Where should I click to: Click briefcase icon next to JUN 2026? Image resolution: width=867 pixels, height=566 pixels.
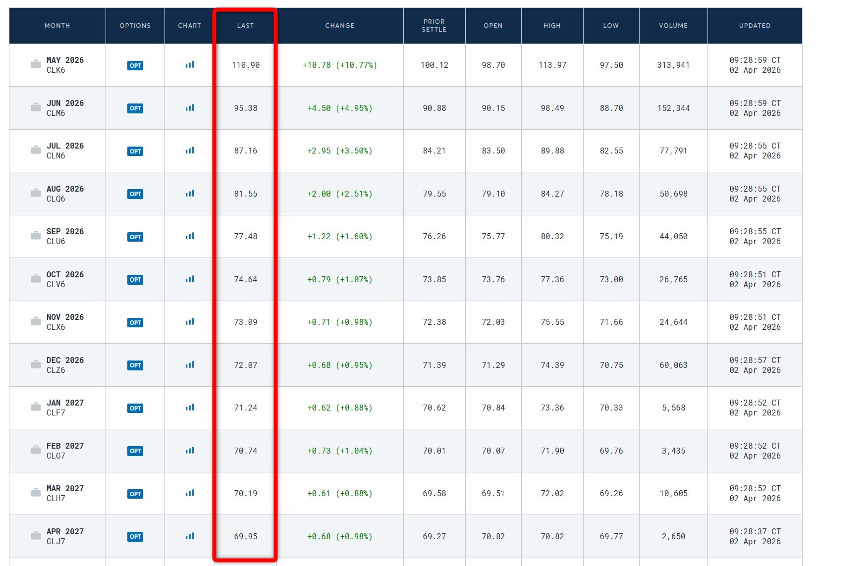coord(36,107)
